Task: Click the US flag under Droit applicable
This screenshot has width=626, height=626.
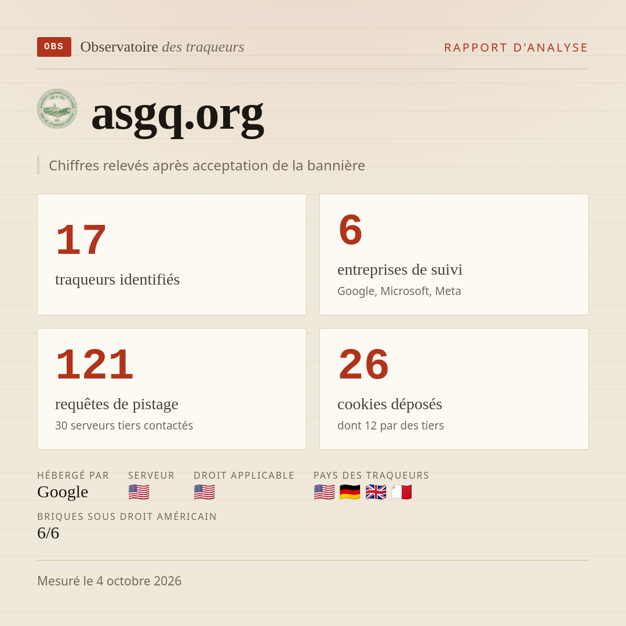Action: pyautogui.click(x=205, y=492)
